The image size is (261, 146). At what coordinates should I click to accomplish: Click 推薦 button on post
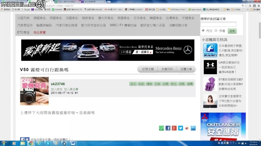190,84
